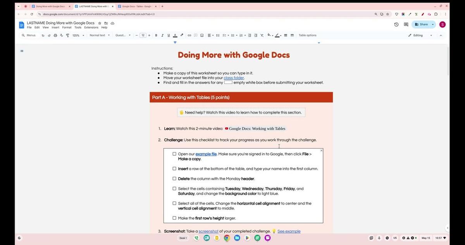The height and width of the screenshot is (245, 465).
Task: Open the table border color tool
Action: pos(278,35)
